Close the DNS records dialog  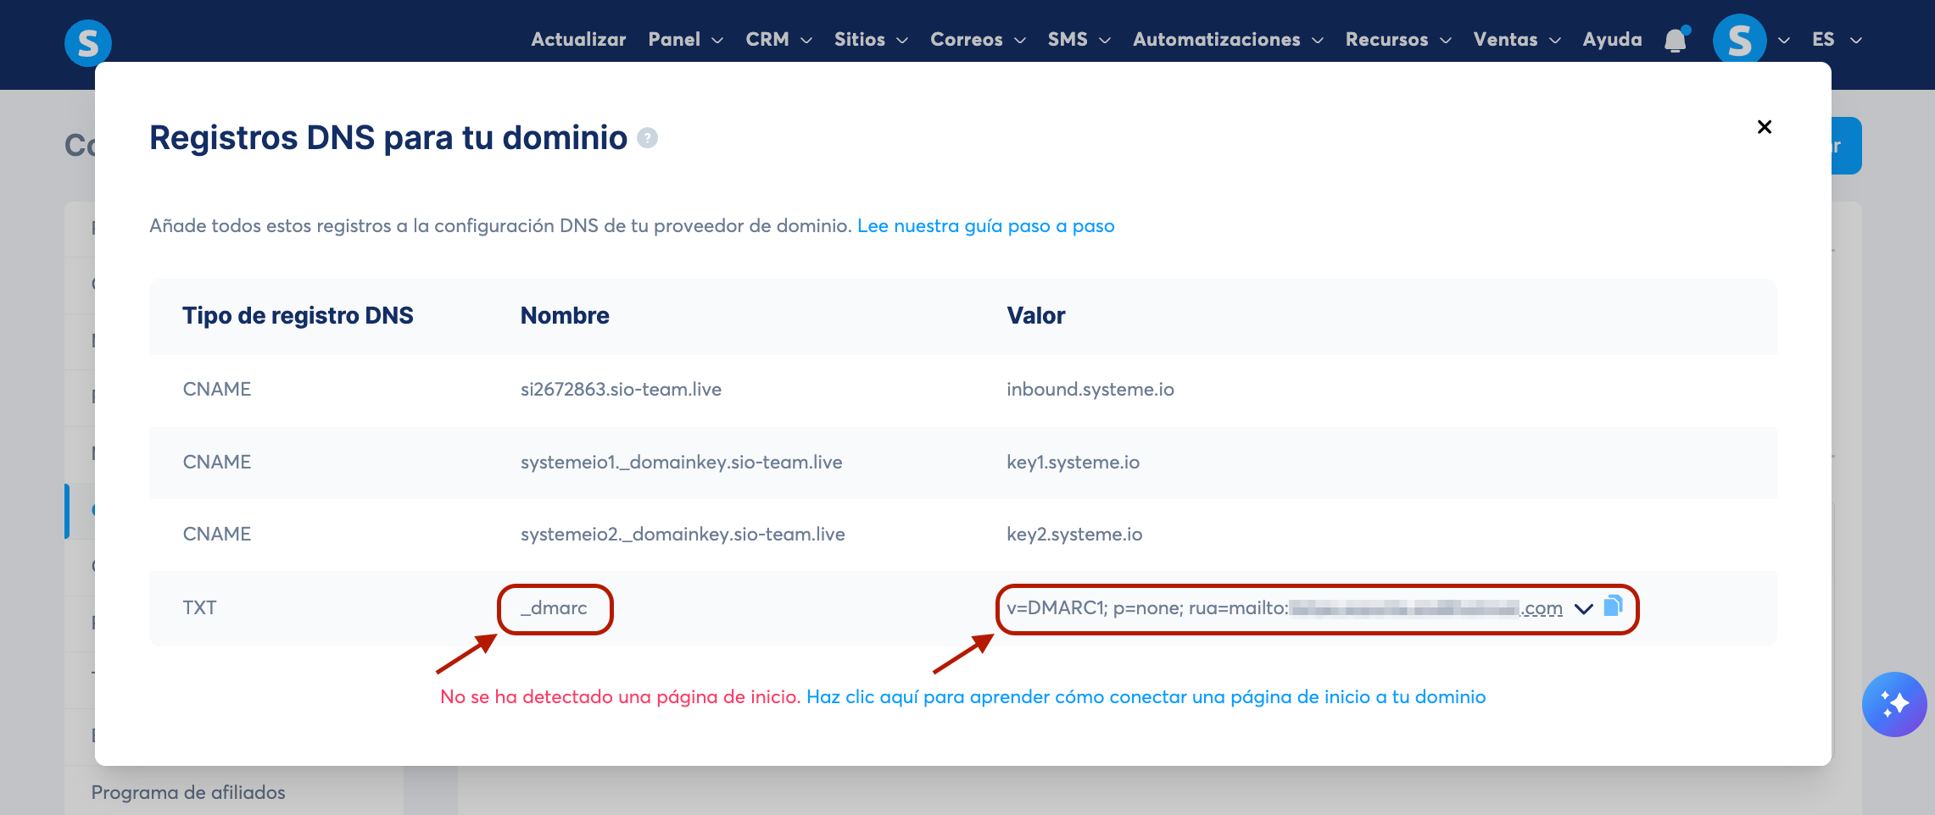click(1765, 127)
